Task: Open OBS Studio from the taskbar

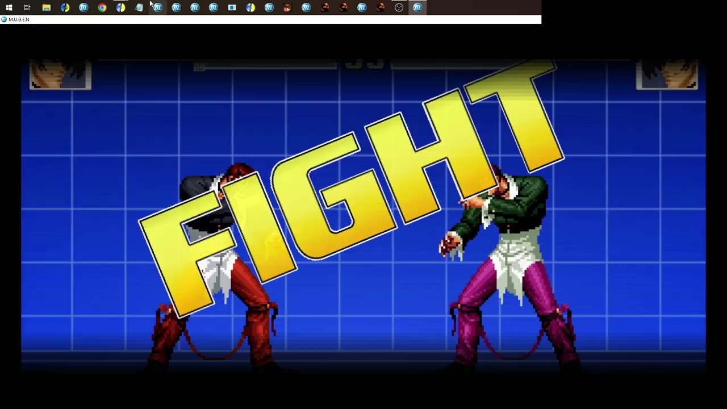Action: tap(399, 7)
